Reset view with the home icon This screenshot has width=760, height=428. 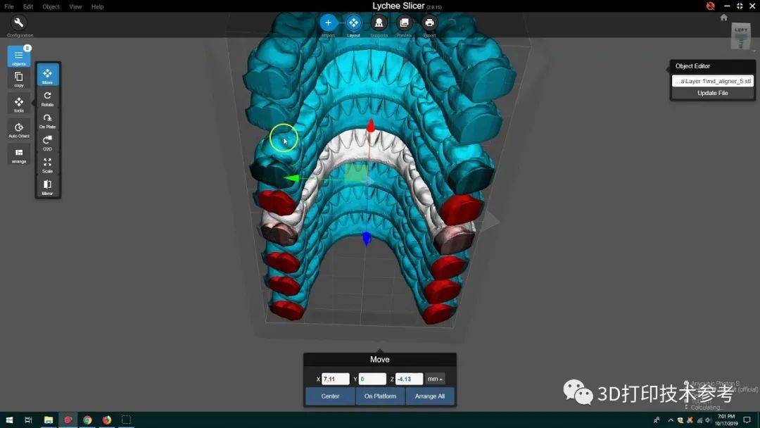click(723, 18)
